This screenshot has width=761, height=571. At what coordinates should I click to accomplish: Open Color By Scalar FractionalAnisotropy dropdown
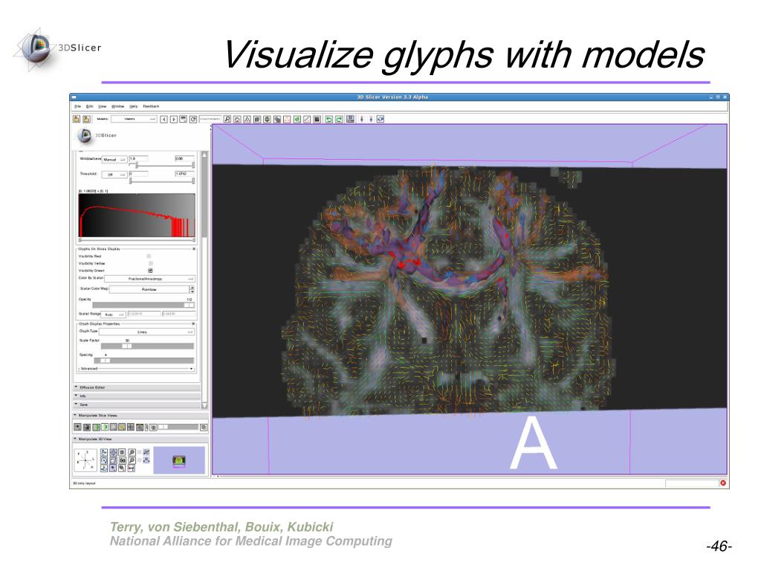149,279
